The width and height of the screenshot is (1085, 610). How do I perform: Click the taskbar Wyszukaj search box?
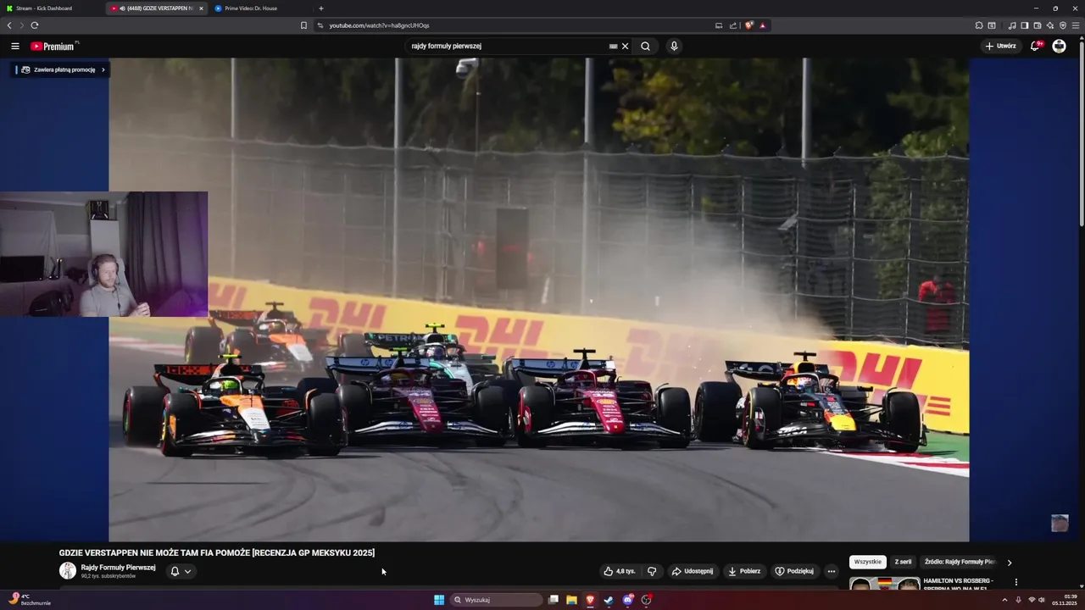496,600
